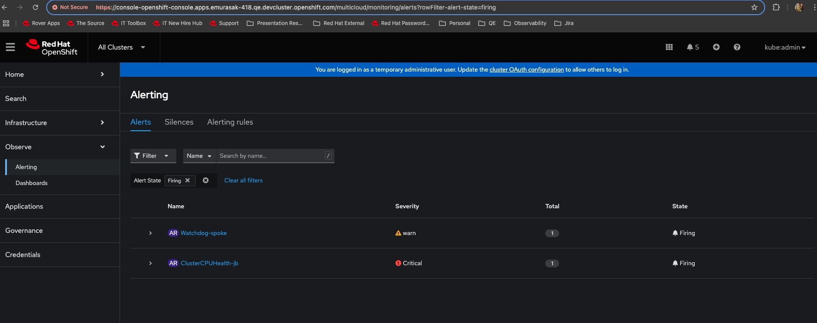Open Applications in the sidebar
817x323 pixels.
coord(60,207)
